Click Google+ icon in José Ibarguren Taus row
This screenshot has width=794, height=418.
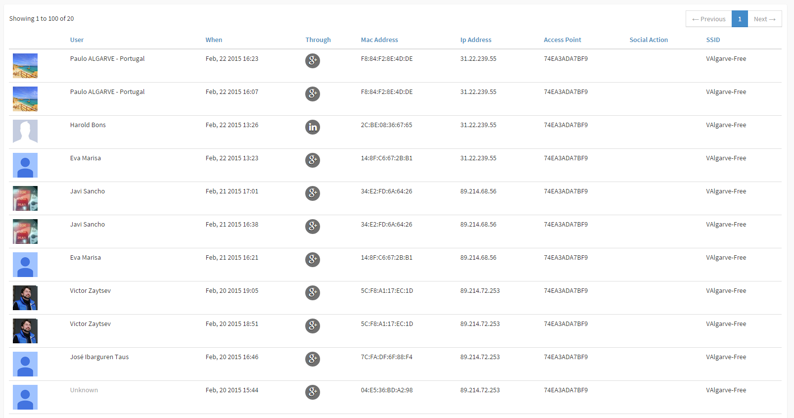point(313,359)
